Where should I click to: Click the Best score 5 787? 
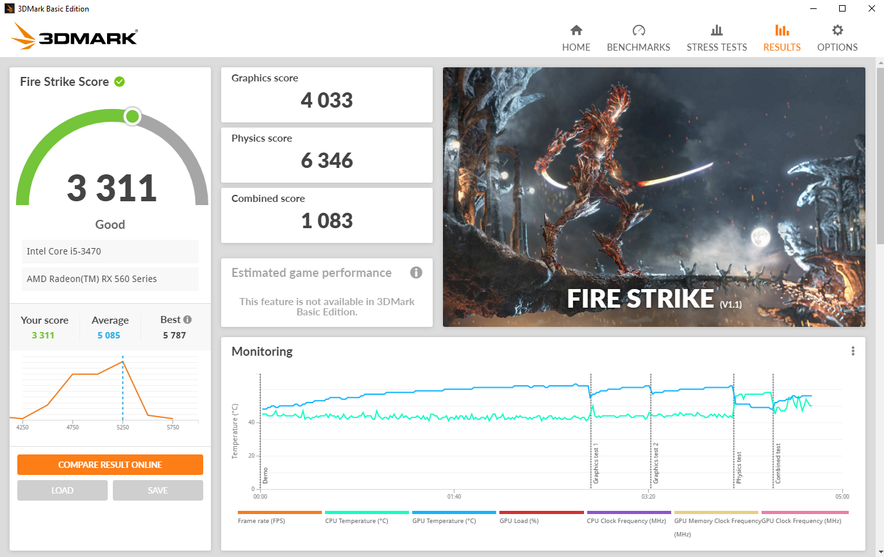click(174, 335)
